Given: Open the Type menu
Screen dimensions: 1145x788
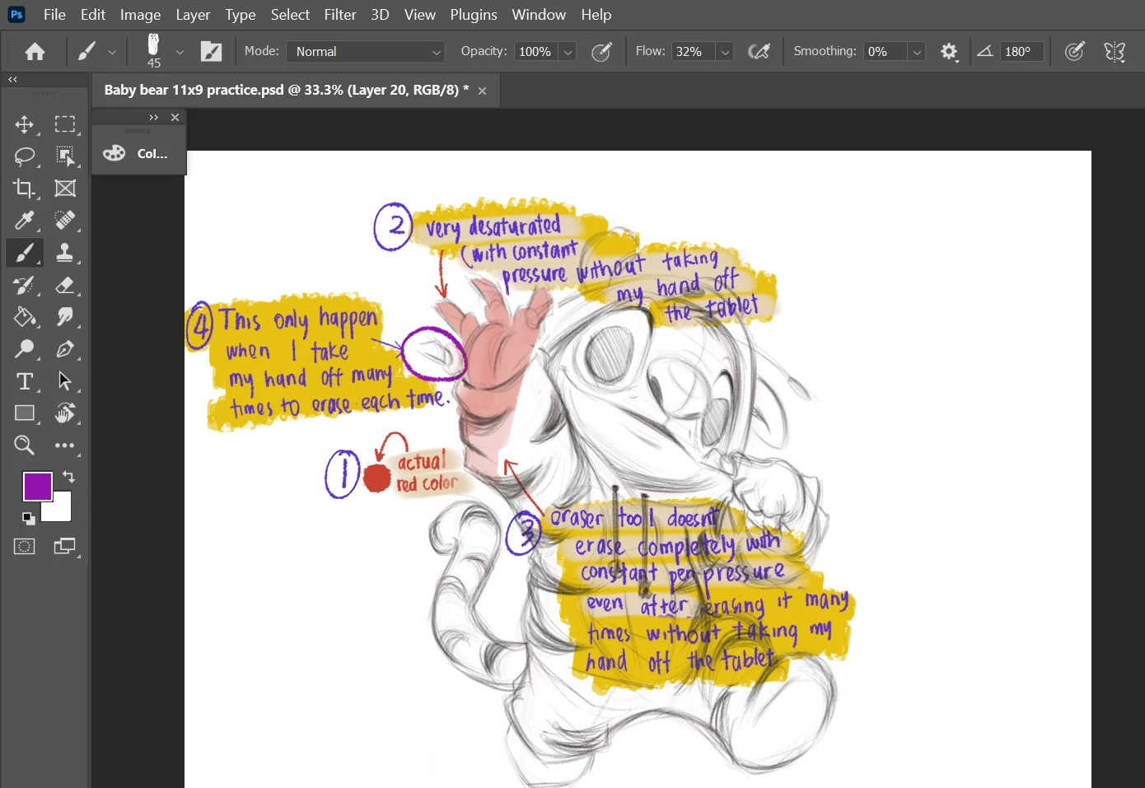Looking at the screenshot, I should pos(241,15).
